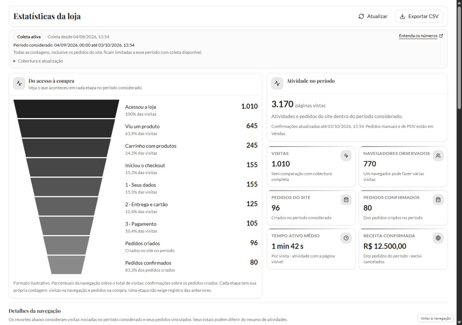Click the 3.170 páginas vistas figure
462x325 pixels.
[x=283, y=105]
